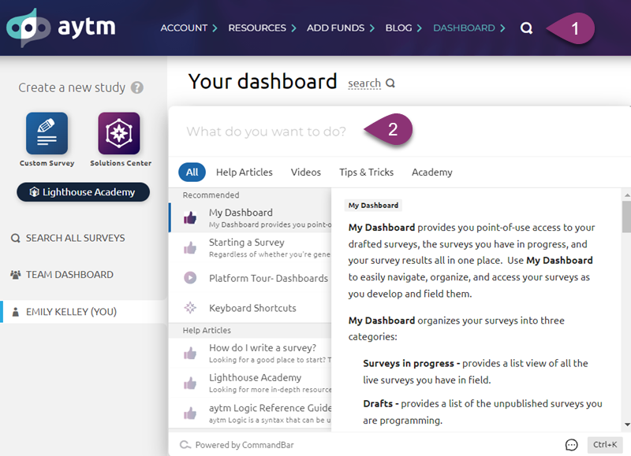Open the RESOURCES menu
Image resolution: width=631 pixels, height=456 pixels.
tap(257, 28)
